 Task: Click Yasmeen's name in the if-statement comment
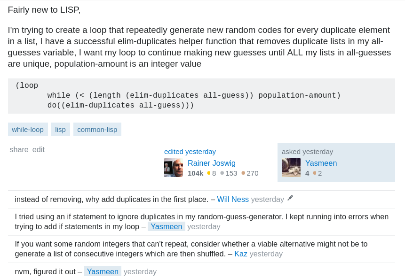(x=166, y=227)
